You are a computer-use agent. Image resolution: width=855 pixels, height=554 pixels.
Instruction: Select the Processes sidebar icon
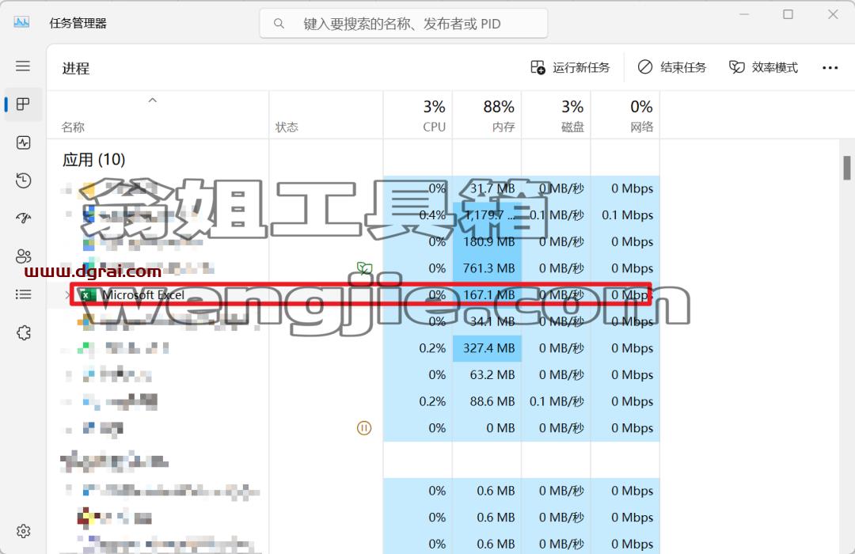tap(23, 104)
